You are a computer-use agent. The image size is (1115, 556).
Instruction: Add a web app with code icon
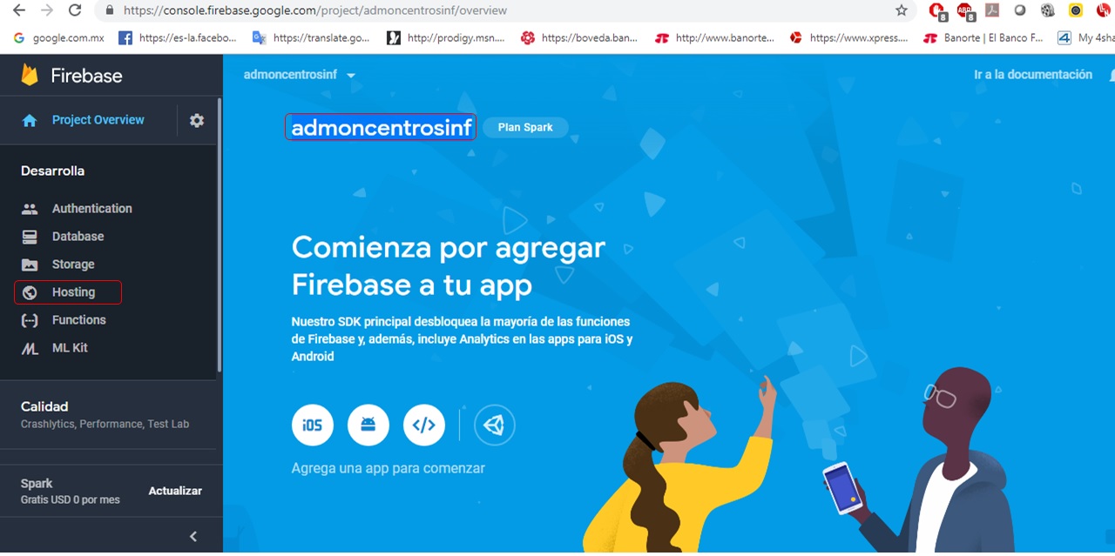click(x=423, y=425)
